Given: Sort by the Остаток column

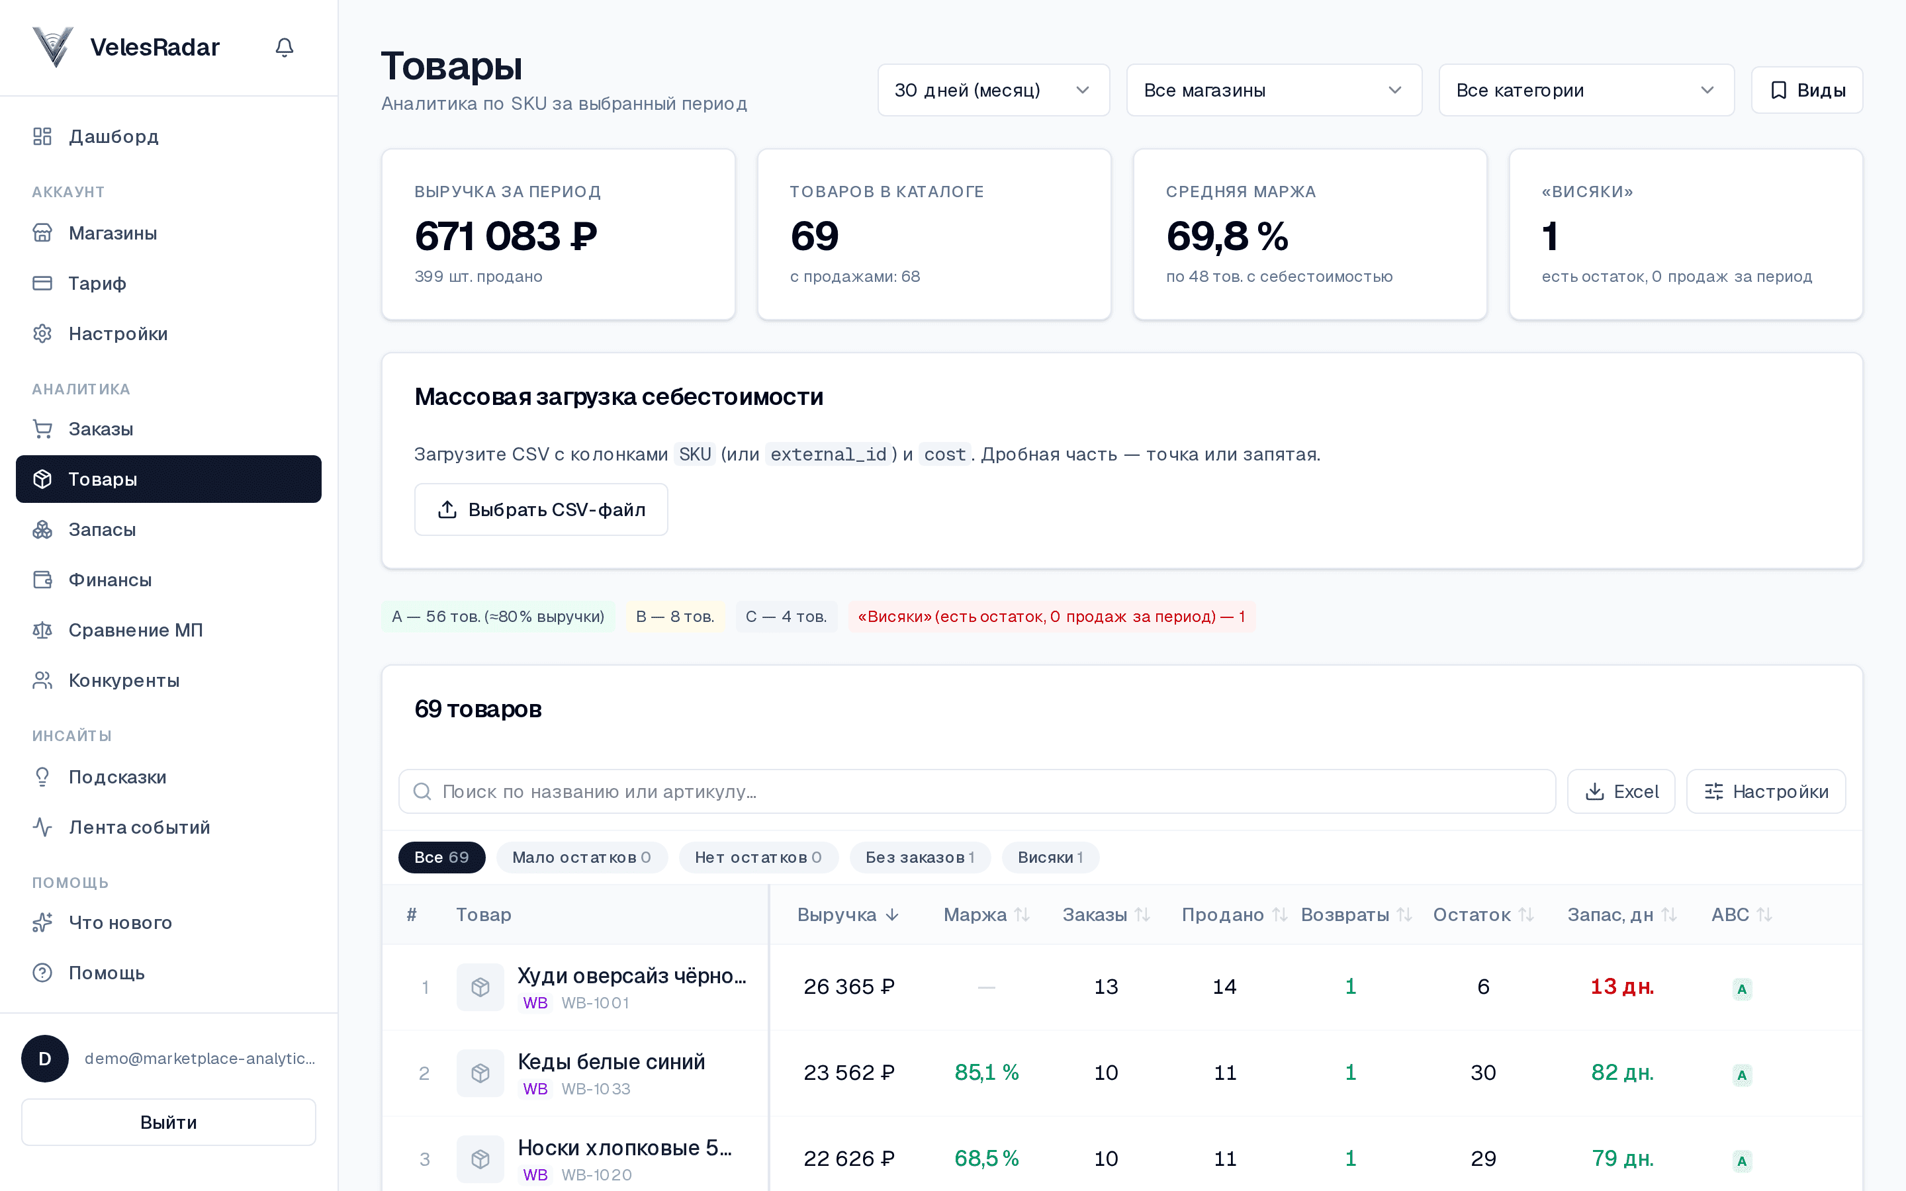Looking at the screenshot, I should [x=1483, y=914].
